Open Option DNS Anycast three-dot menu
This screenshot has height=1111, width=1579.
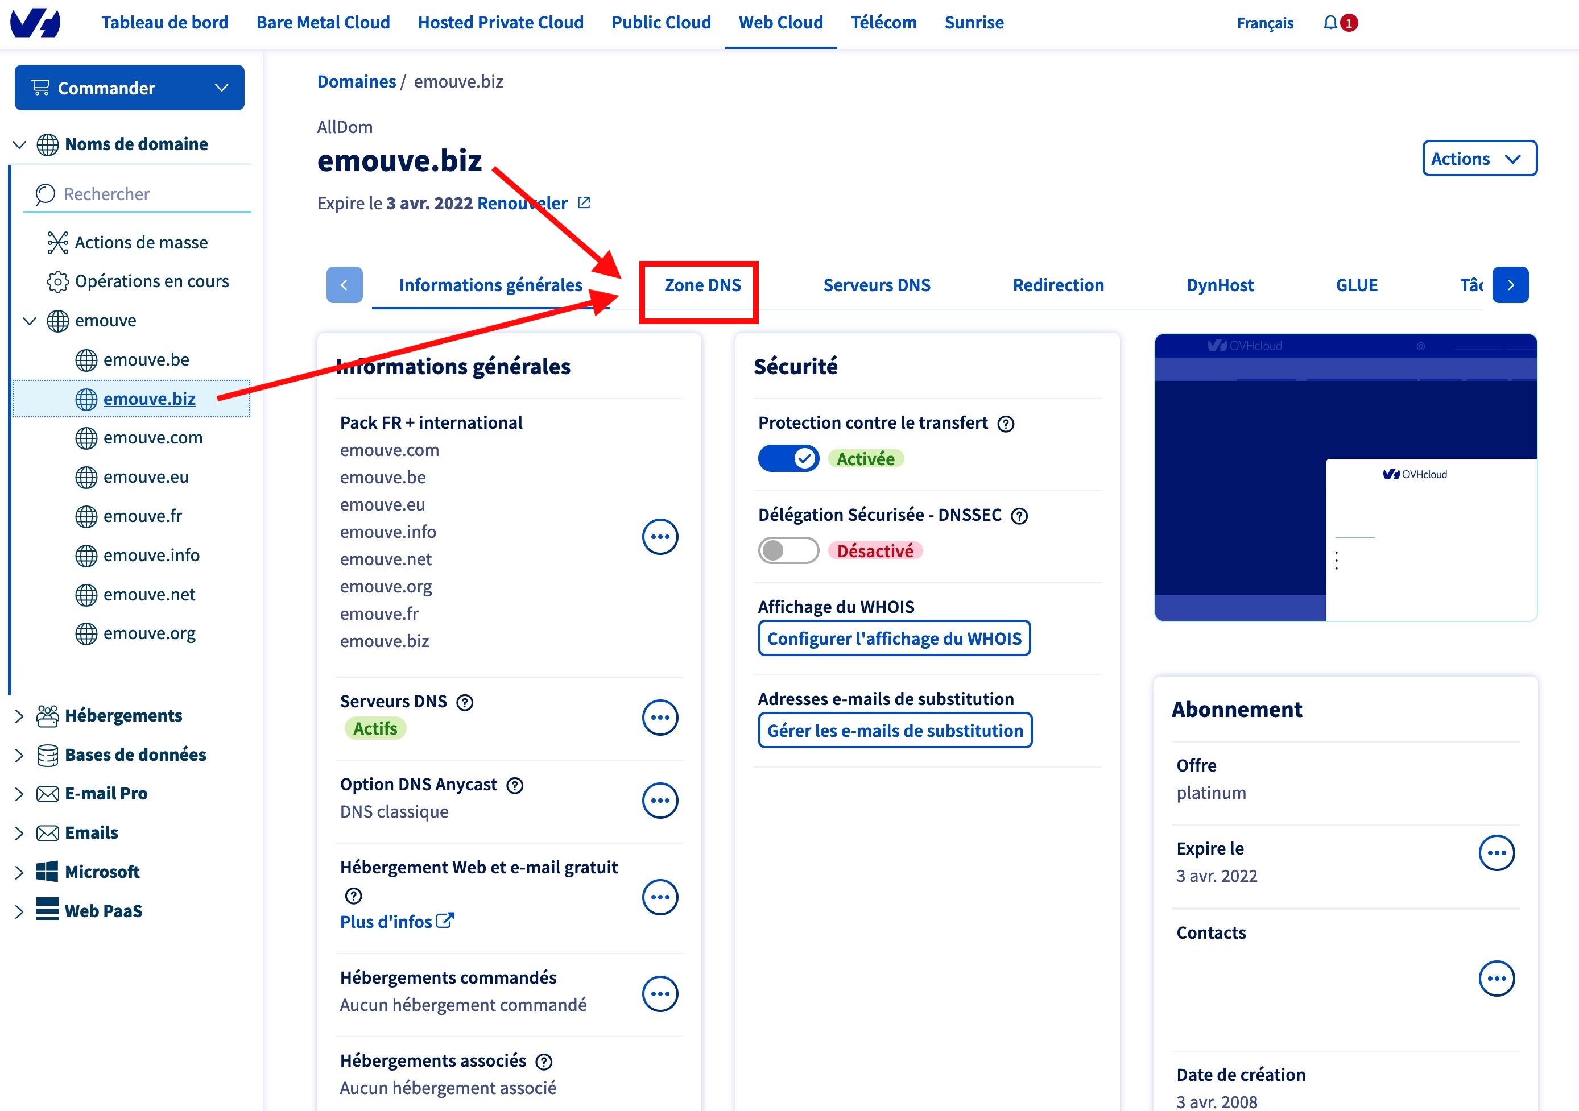click(x=660, y=800)
